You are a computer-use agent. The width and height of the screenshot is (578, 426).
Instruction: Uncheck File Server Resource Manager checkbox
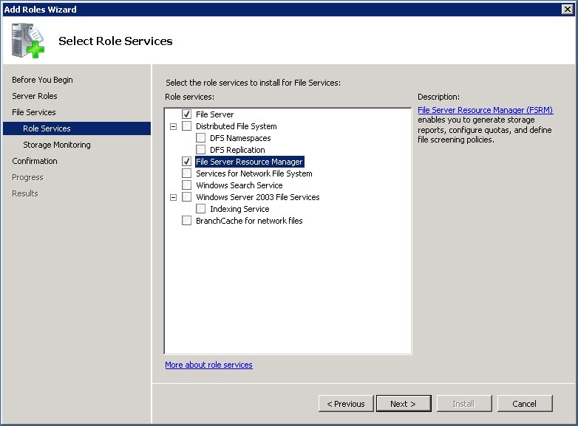pyautogui.click(x=187, y=162)
